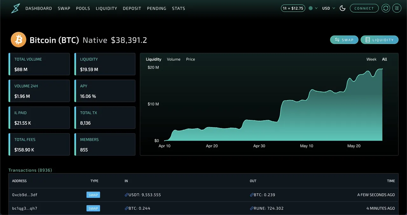Click the Total Fees $158.90 K card
The width and height of the screenshot is (407, 215).
coord(39,144)
